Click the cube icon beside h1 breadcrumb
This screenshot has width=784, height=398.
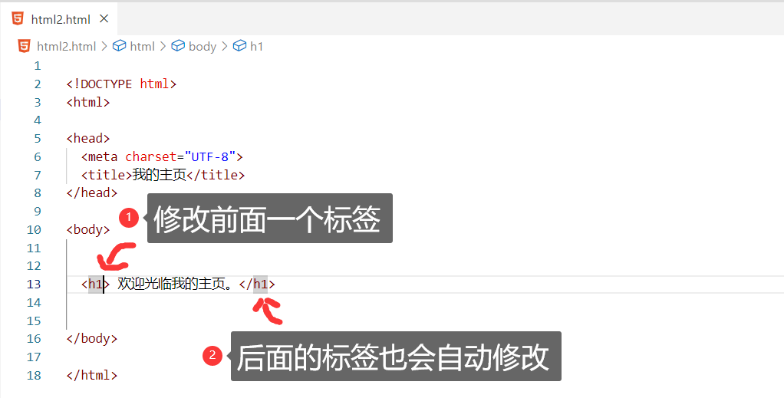click(239, 46)
